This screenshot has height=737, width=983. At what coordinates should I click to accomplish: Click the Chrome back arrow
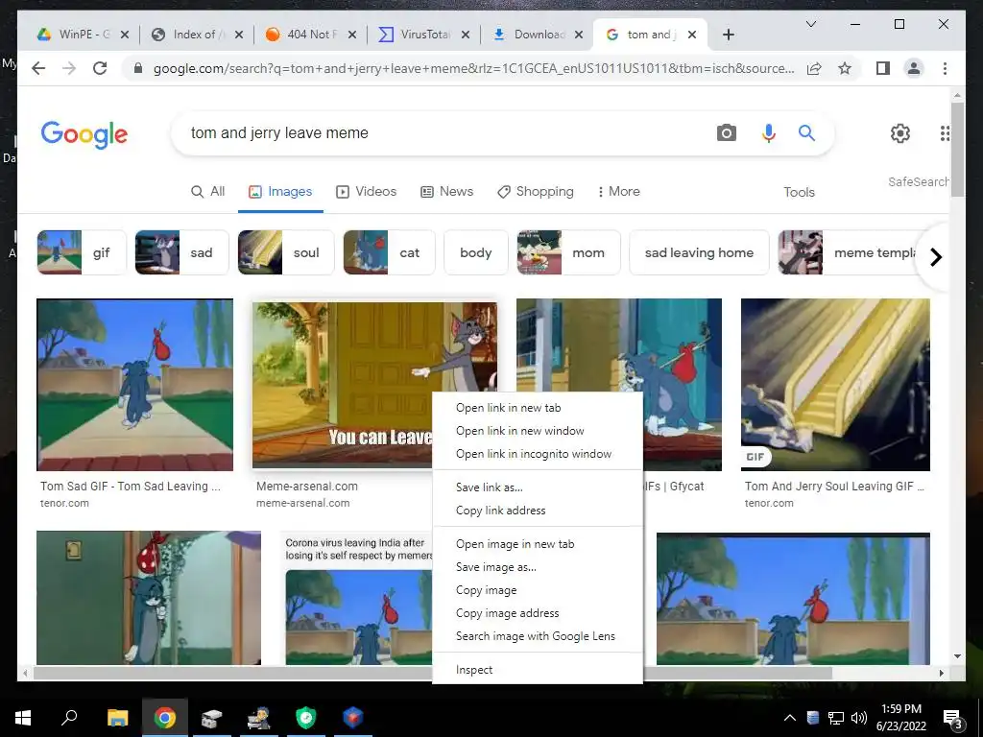coord(38,68)
